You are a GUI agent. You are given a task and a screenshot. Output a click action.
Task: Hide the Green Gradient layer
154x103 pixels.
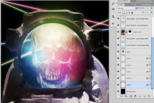(x=118, y=25)
